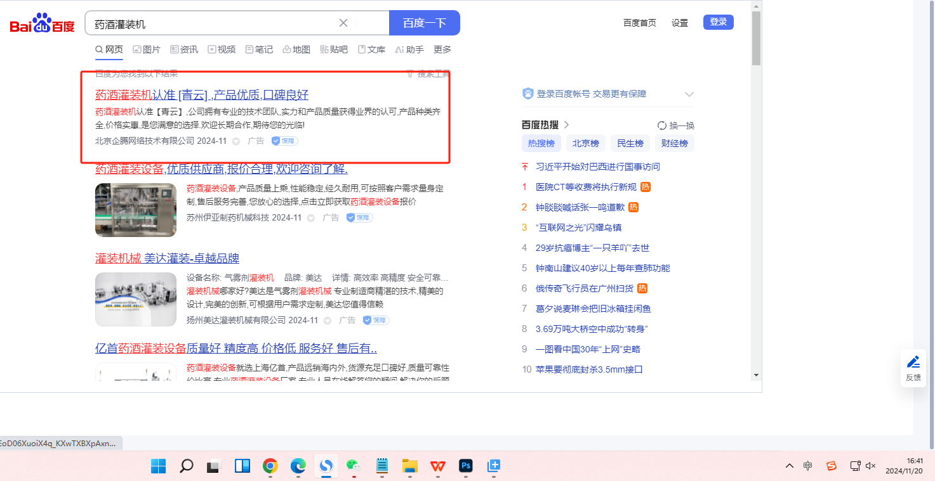This screenshot has height=481, width=935.
Task: Click the 换一换 refresh hot search
Action: pos(676,125)
